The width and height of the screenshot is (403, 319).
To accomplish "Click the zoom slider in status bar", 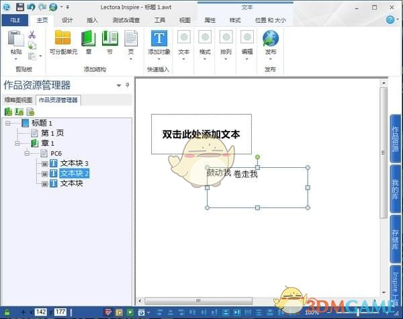I will point(358,312).
